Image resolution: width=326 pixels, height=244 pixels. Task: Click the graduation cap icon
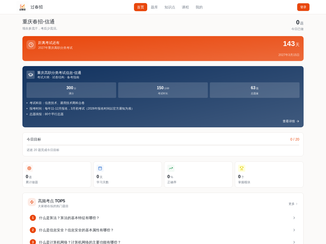pyautogui.click(x=31, y=75)
